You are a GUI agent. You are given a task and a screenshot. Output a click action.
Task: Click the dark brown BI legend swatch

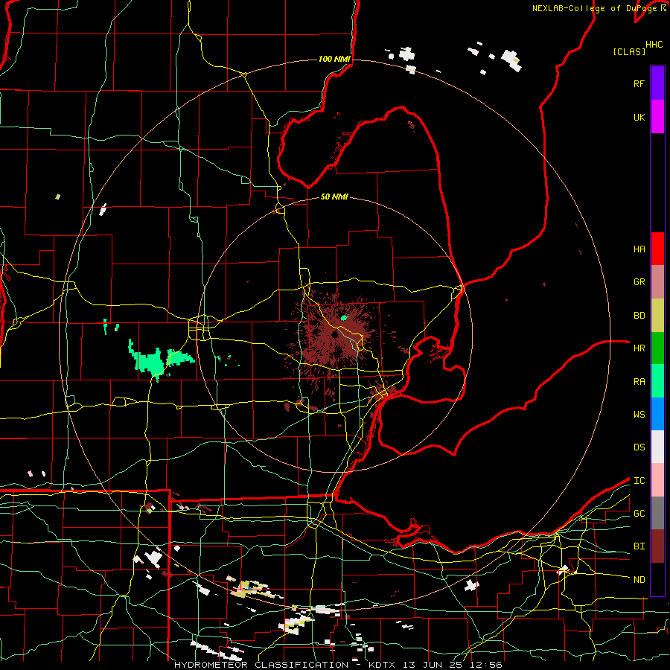coord(657,546)
